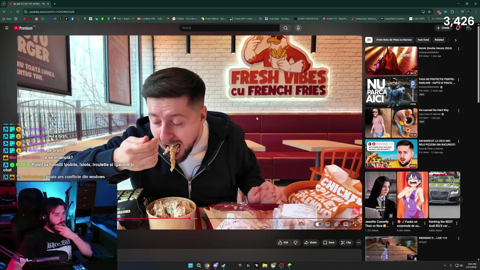Select the Fast food chip
Screen dimensions: 480x270
tap(423, 40)
